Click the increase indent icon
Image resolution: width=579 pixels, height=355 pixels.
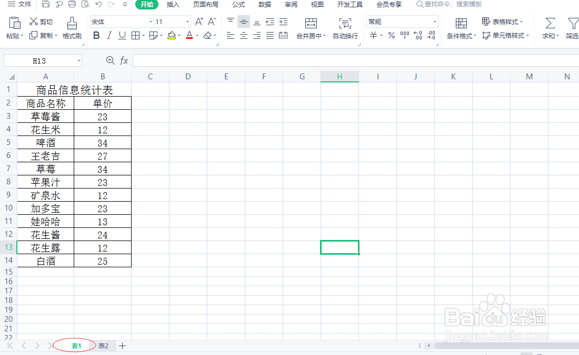pos(284,22)
